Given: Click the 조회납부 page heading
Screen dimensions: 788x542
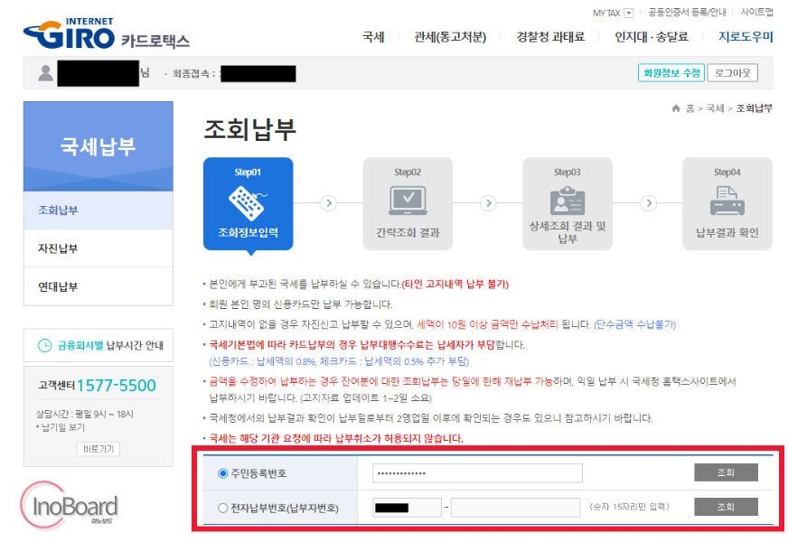Looking at the screenshot, I should pyautogui.click(x=249, y=129).
